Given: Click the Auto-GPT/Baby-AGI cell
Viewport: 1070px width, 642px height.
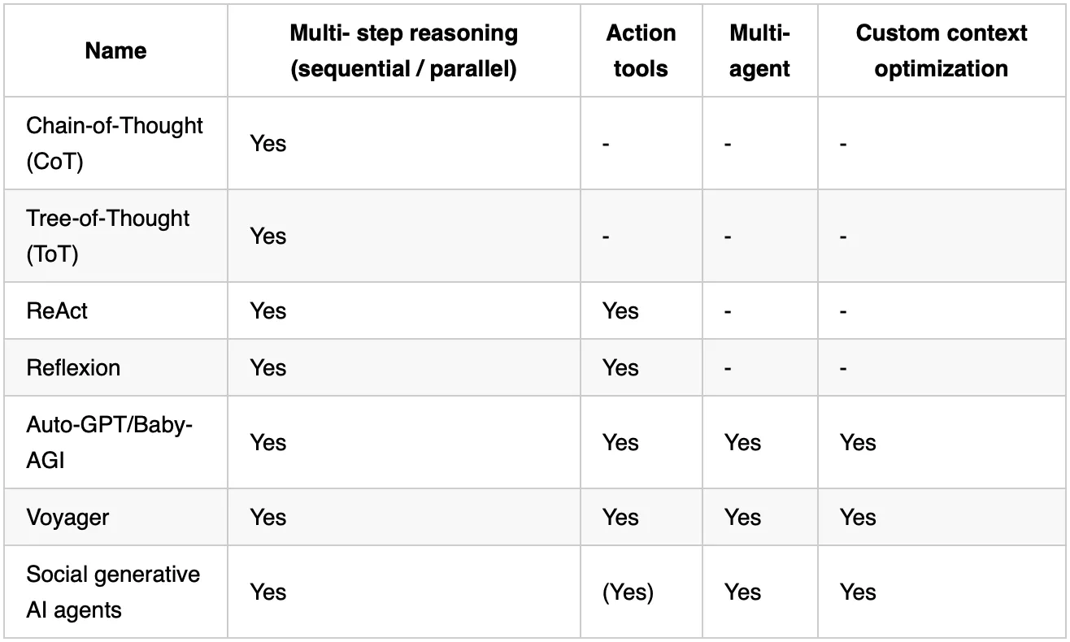Looking at the screenshot, I should click(x=109, y=442).
